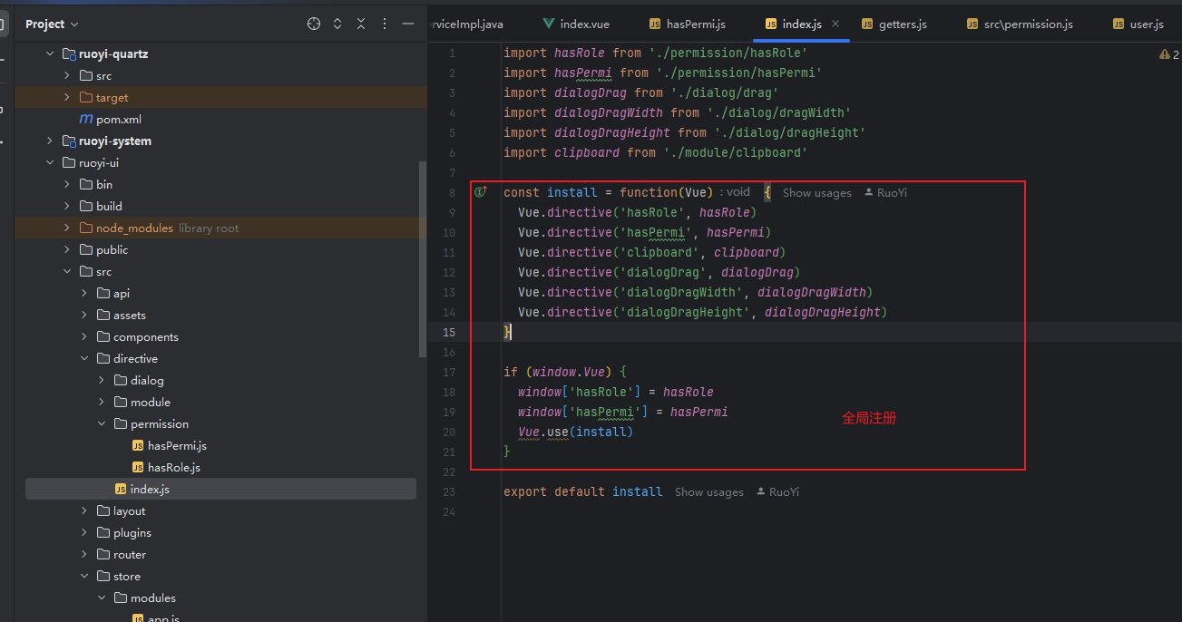The width and height of the screenshot is (1182, 622).
Task: Expand the src folder under ruoyi-quartz
Action: click(67, 75)
